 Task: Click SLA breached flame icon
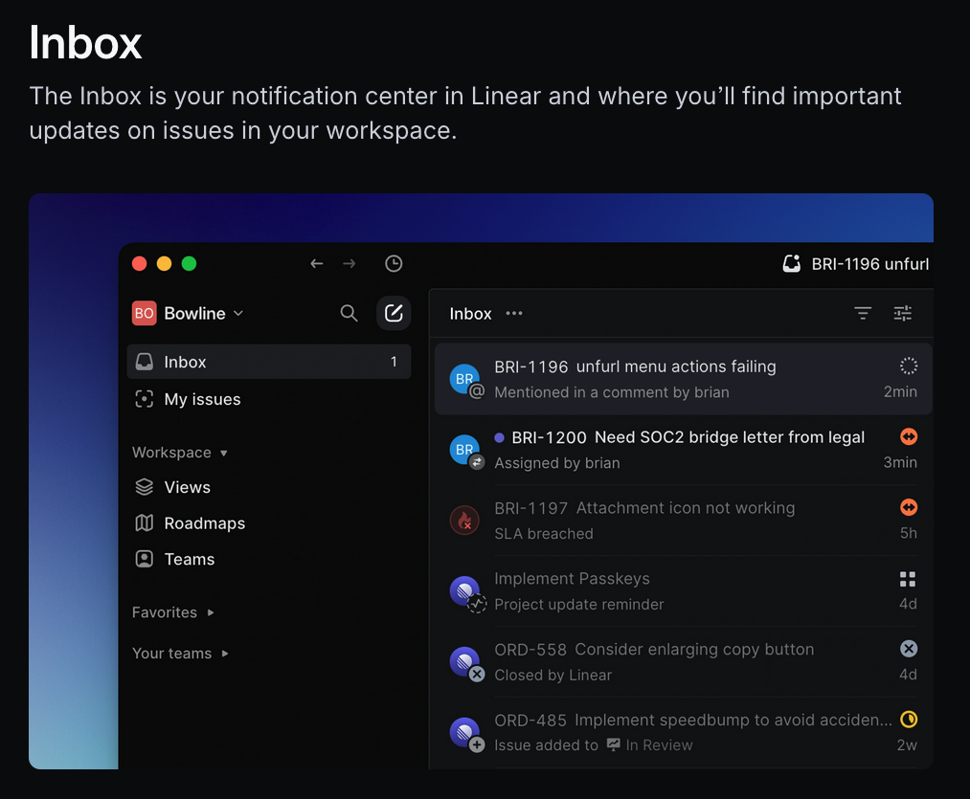pyautogui.click(x=464, y=521)
